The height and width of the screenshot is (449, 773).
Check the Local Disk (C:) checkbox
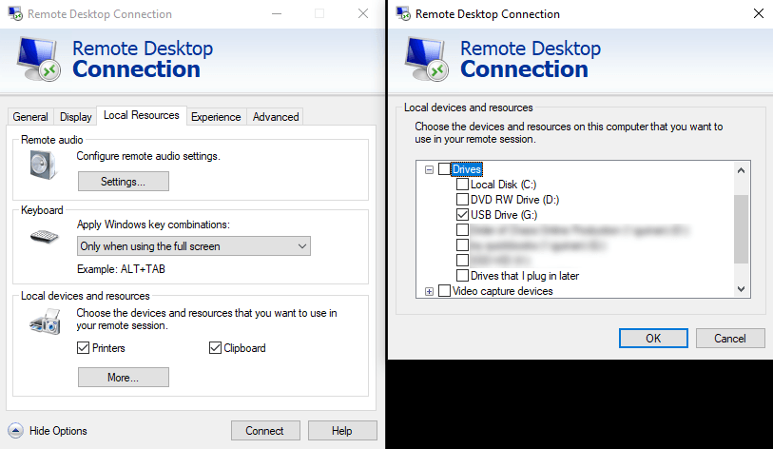click(462, 185)
